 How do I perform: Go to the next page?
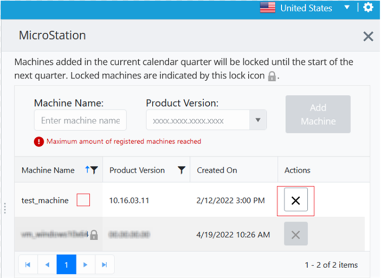(x=85, y=265)
